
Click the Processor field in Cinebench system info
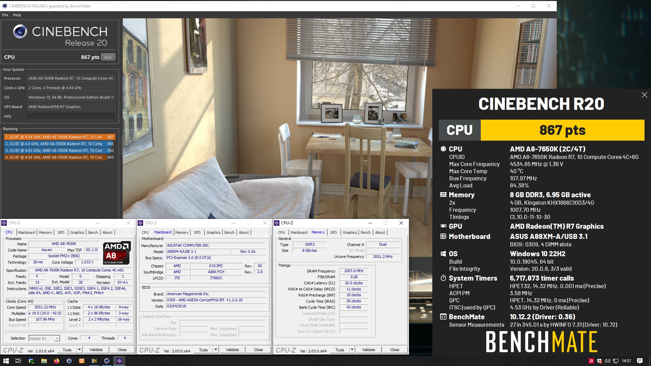pos(71,78)
